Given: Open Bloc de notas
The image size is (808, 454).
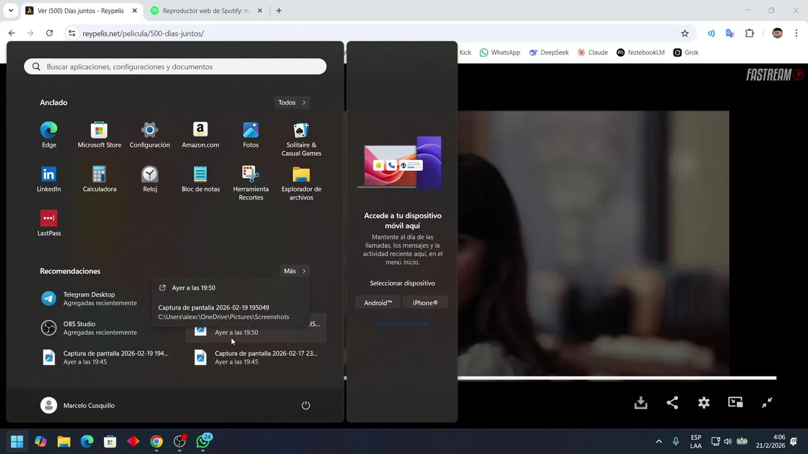Looking at the screenshot, I should (200, 180).
